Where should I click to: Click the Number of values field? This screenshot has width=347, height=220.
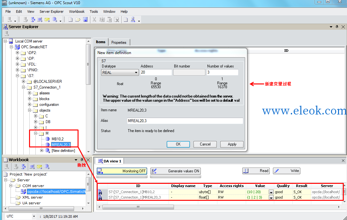(223, 72)
